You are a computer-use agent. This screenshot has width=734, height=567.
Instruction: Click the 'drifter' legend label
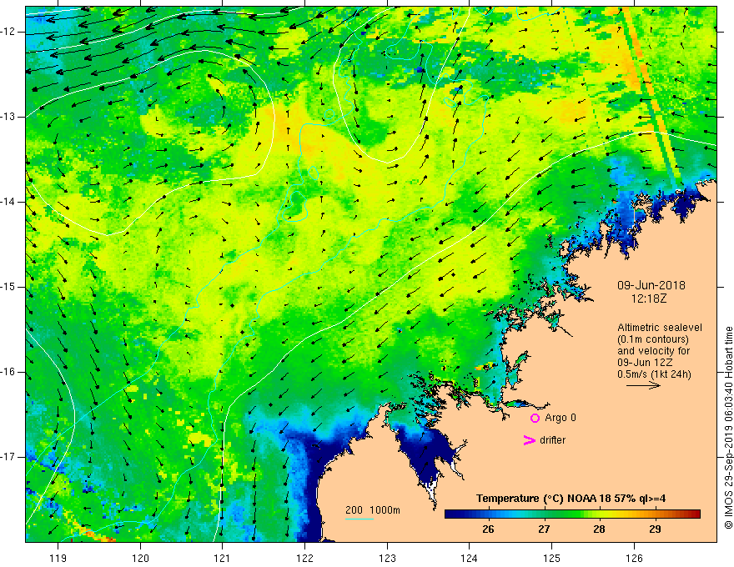(552, 440)
